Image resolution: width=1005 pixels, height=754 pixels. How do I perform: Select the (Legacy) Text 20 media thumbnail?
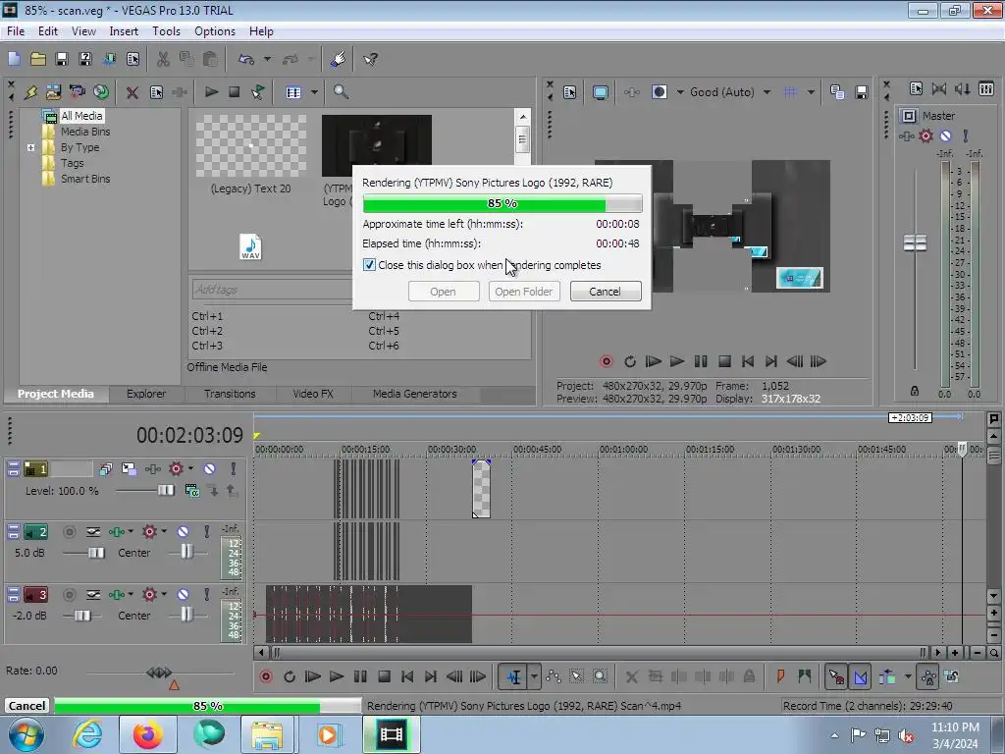click(x=250, y=146)
